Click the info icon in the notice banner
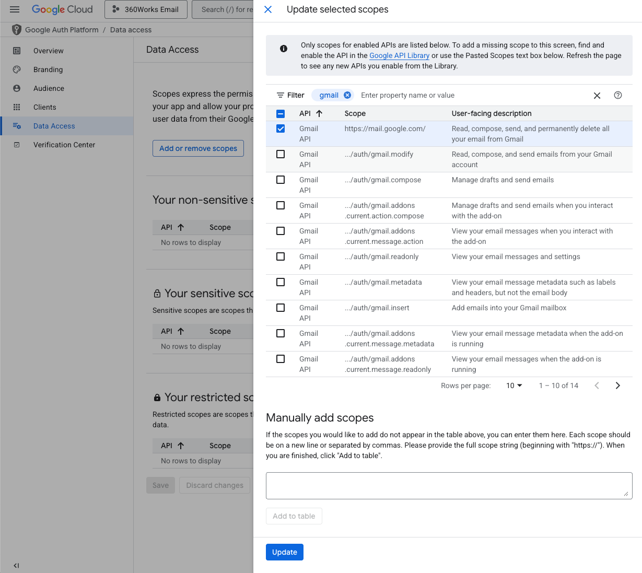Screen dimensions: 642x573 pyautogui.click(x=284, y=49)
